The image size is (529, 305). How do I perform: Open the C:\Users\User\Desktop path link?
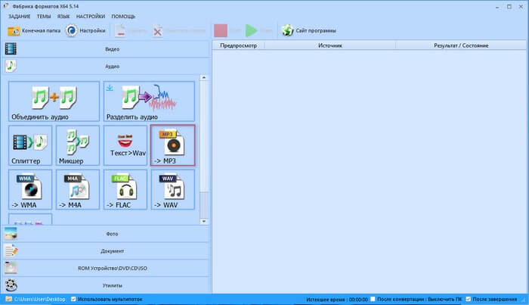click(x=40, y=299)
